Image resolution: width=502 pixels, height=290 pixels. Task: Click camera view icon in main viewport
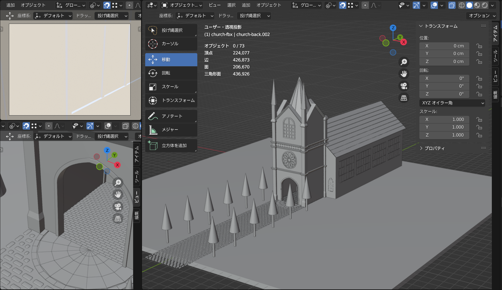[404, 86]
